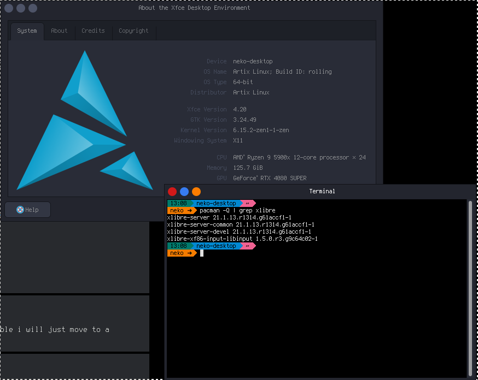Click the CPU value AMD Ryzen 9 5900x

click(x=299, y=158)
